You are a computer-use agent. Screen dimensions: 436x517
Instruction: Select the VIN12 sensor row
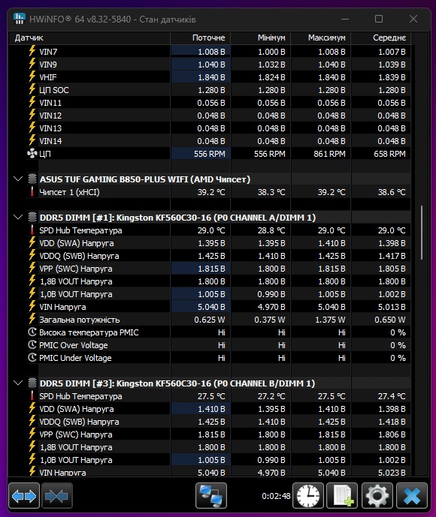(x=218, y=116)
